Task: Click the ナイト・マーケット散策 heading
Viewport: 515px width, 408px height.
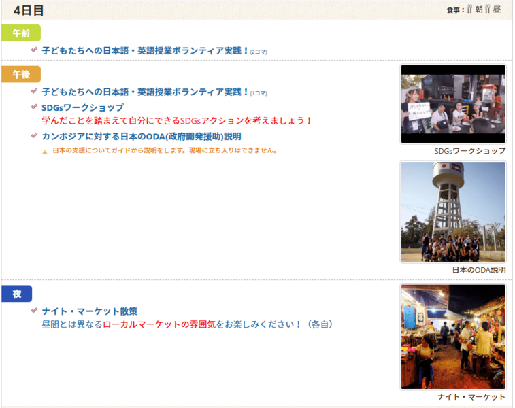Action: (x=89, y=311)
